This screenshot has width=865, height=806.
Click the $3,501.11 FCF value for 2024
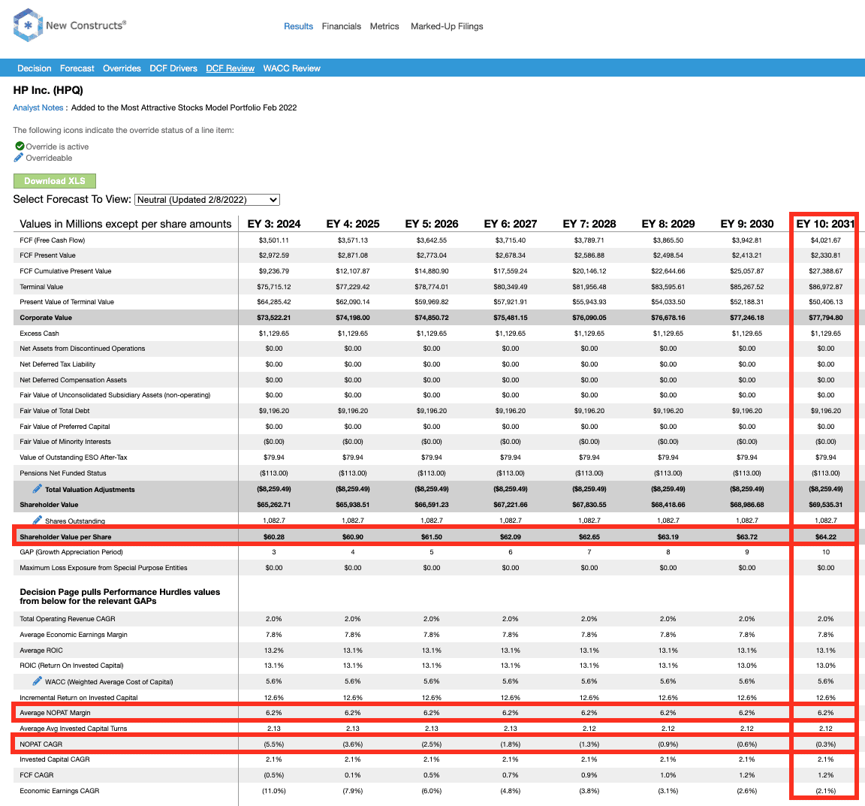pyautogui.click(x=273, y=240)
